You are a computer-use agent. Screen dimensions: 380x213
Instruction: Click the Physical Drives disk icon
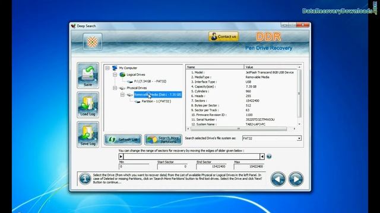[122, 88]
